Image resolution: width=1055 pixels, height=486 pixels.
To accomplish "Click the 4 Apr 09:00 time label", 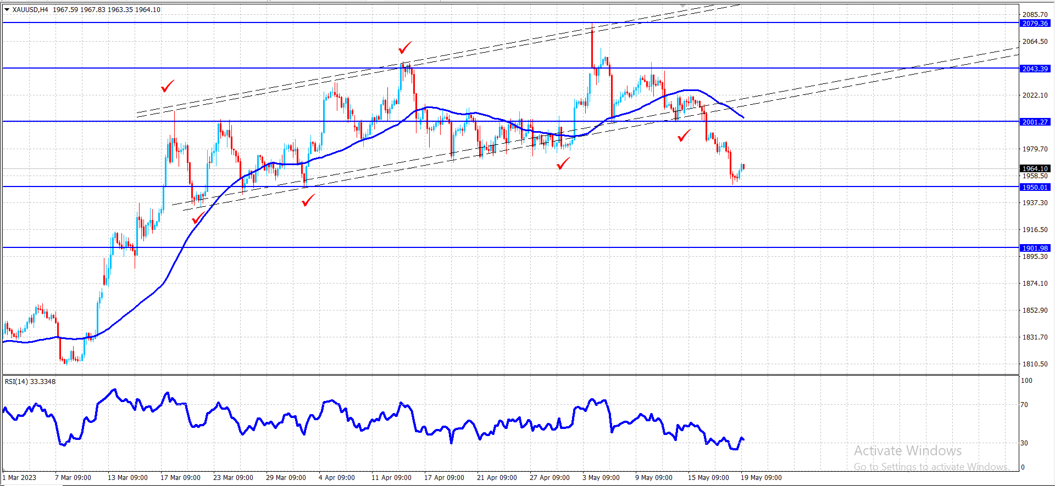I will pos(337,478).
